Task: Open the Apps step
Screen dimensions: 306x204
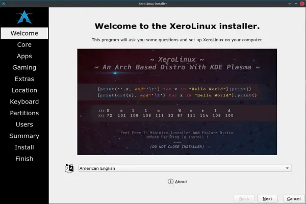Action: (24, 56)
